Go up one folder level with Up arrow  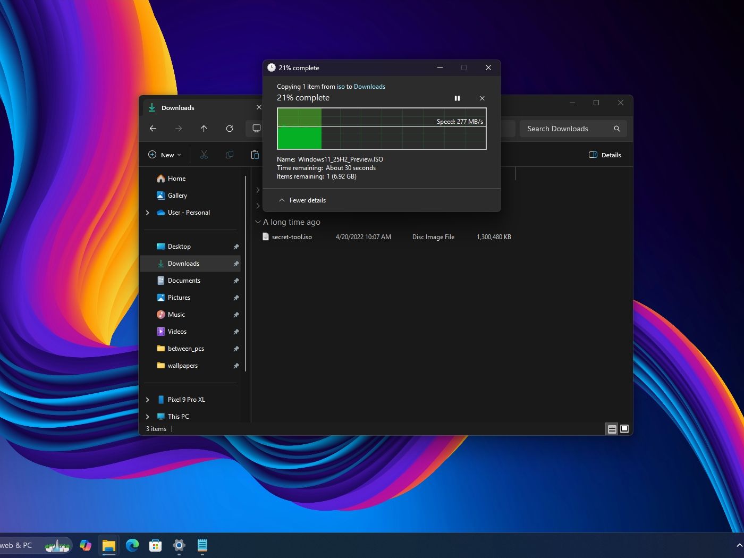click(204, 129)
